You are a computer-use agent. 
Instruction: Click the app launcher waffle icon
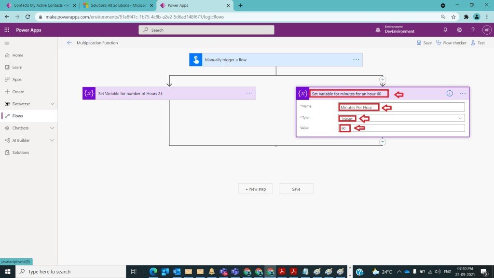click(7, 30)
